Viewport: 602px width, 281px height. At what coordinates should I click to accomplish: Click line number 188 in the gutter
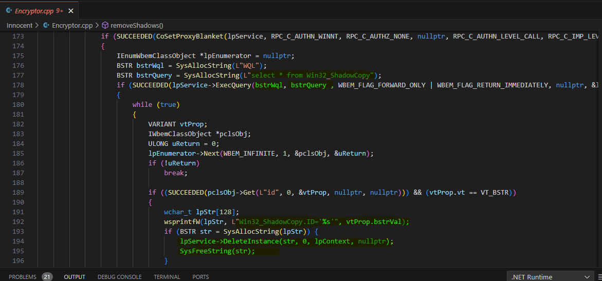[19, 182]
